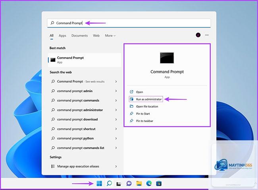Click the Open file location folder icon

(x=131, y=106)
